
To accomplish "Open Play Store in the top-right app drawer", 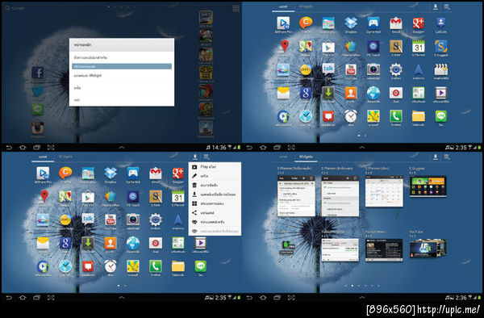I will (328, 47).
